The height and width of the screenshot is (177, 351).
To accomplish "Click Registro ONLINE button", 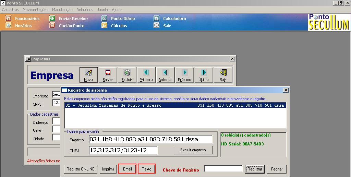I will click(81, 169).
